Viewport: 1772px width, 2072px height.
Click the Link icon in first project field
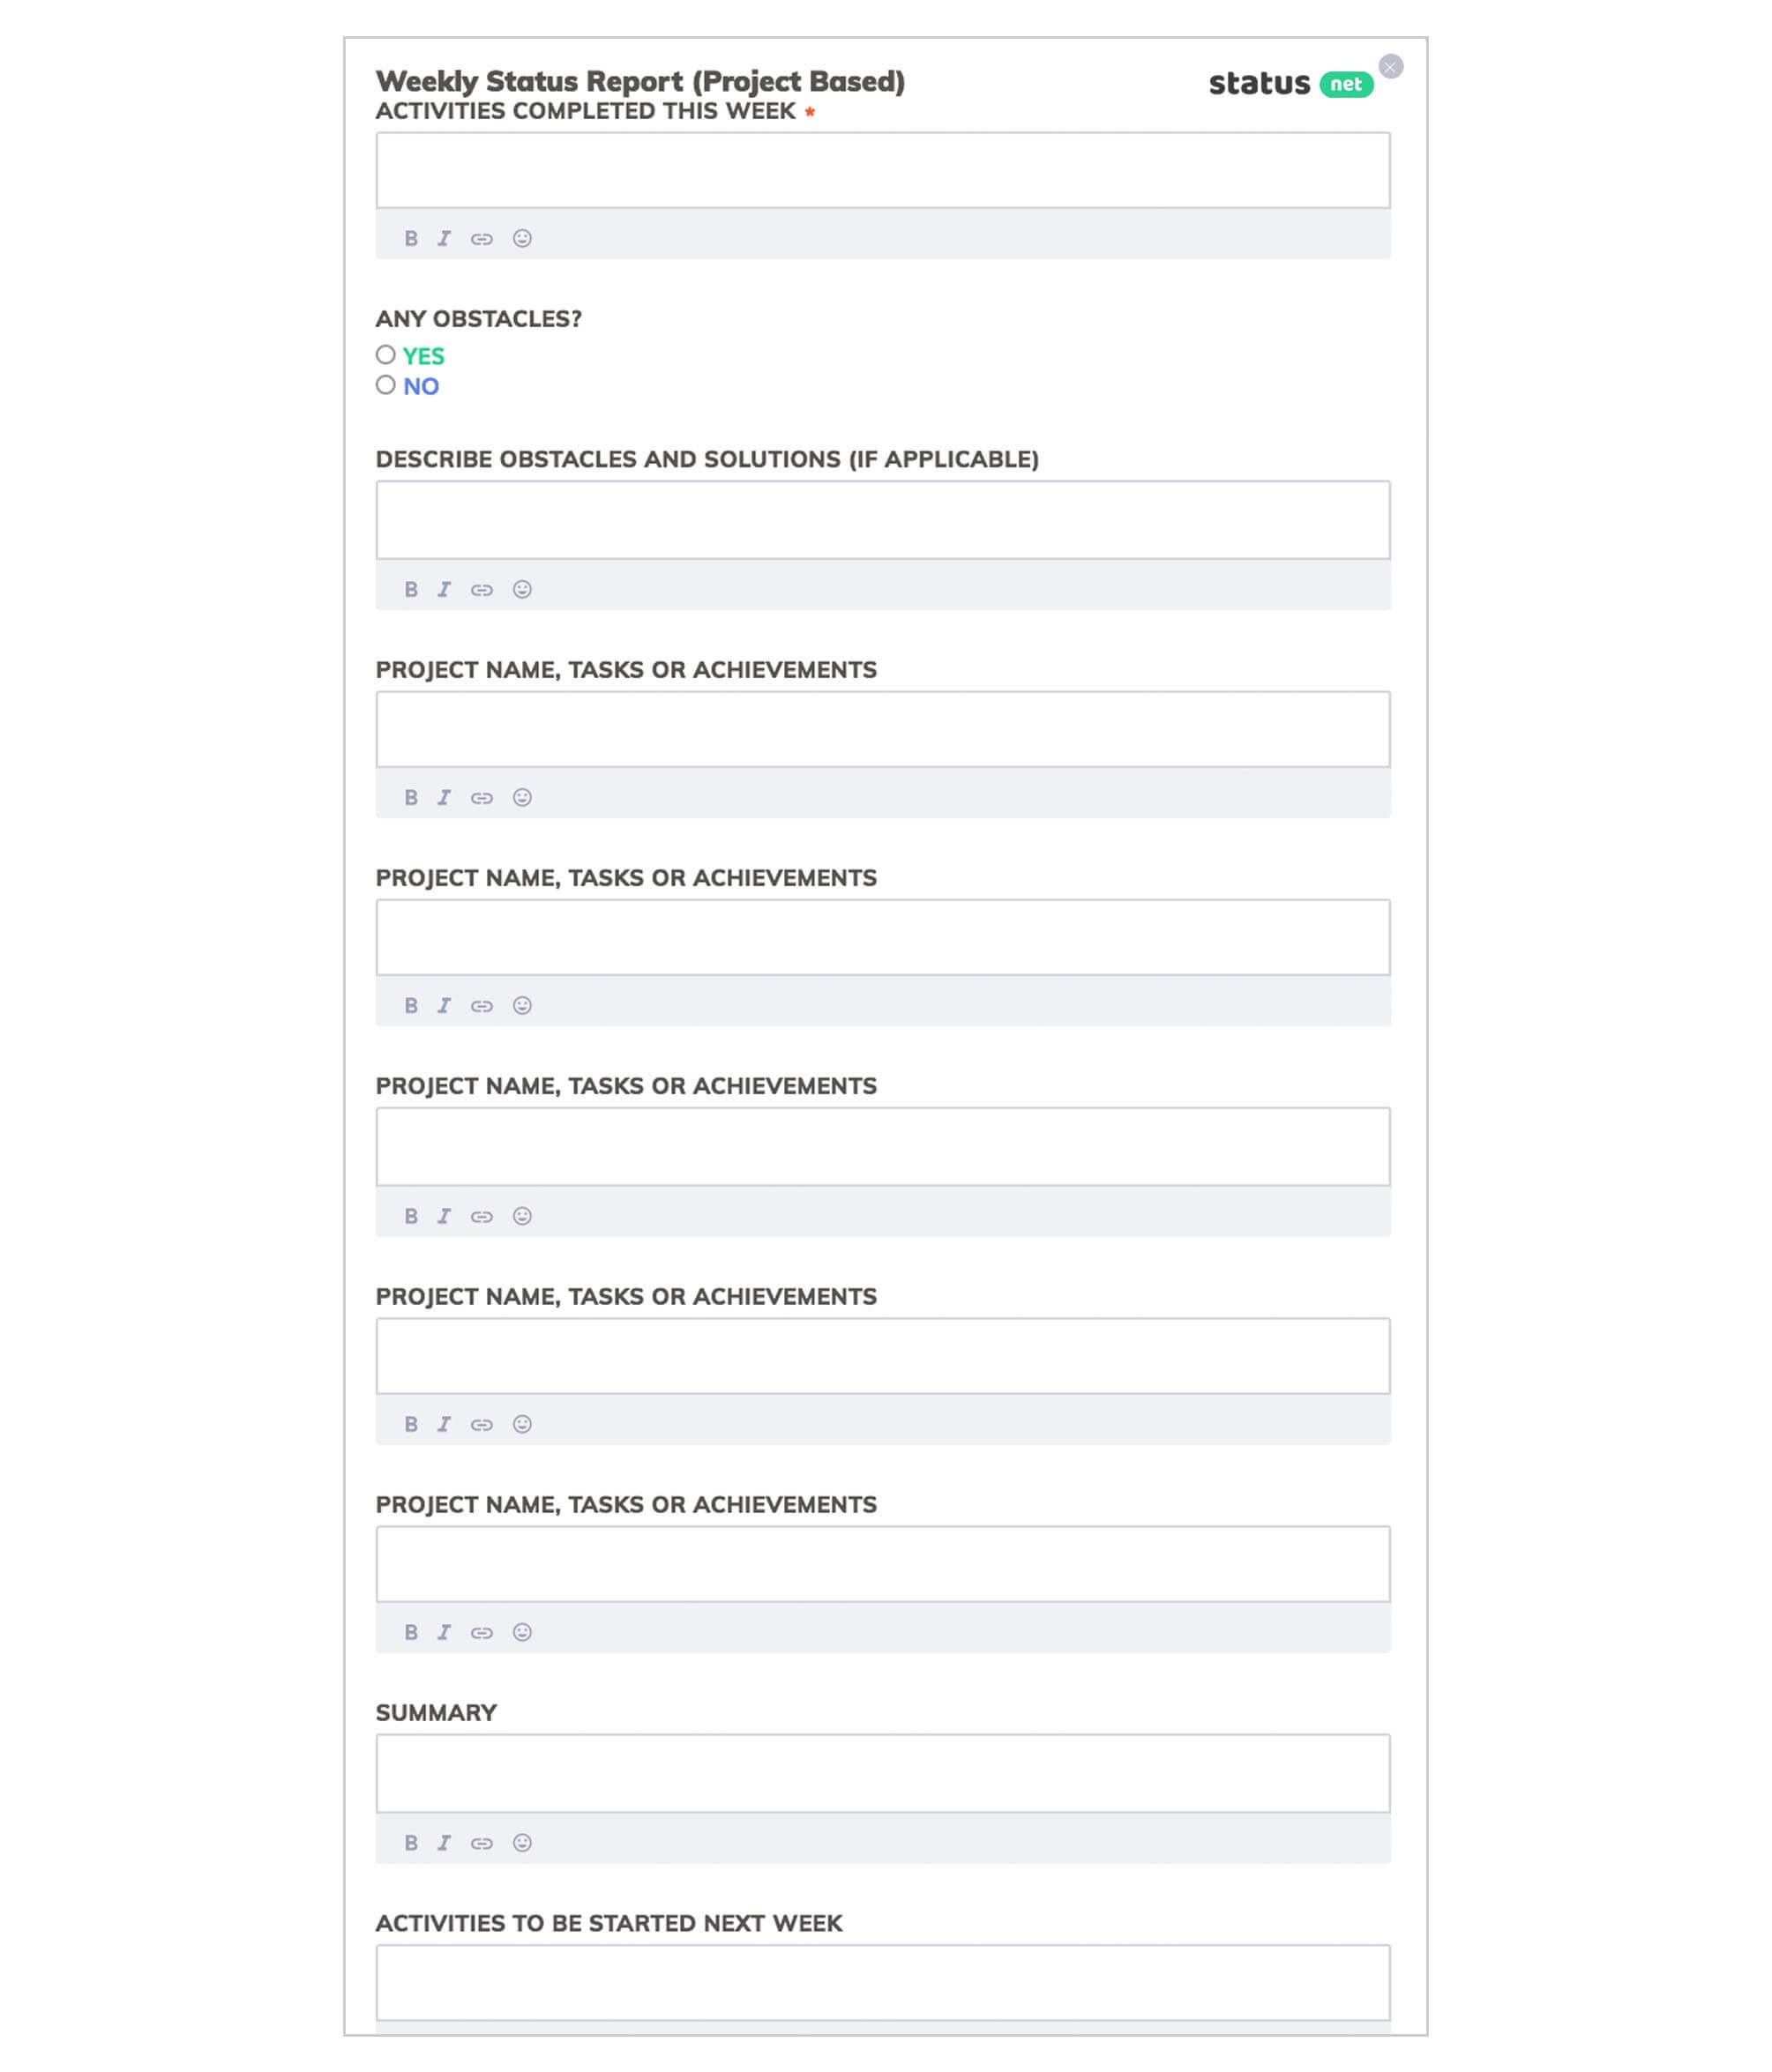tap(483, 796)
